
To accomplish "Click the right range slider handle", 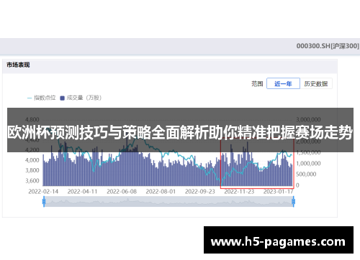I will (293, 201).
